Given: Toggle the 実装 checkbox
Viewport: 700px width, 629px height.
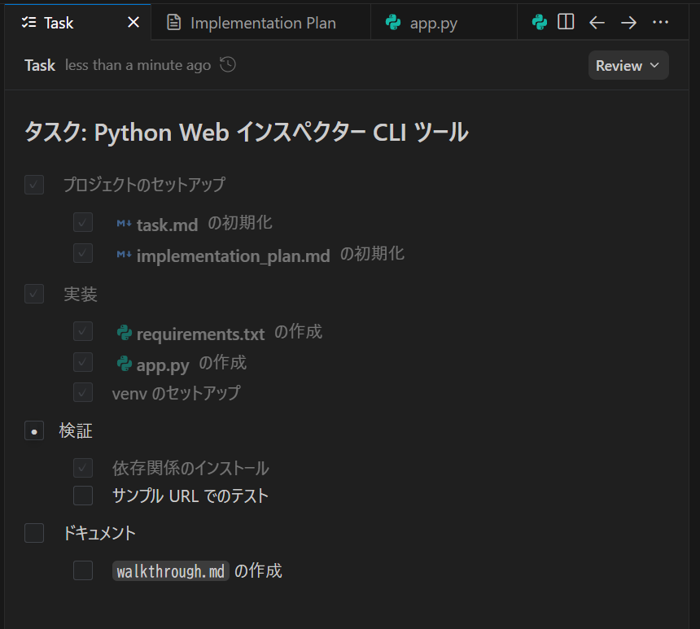Looking at the screenshot, I should tap(34, 294).
